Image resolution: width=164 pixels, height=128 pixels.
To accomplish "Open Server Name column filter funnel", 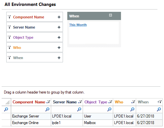I will point(80,102).
